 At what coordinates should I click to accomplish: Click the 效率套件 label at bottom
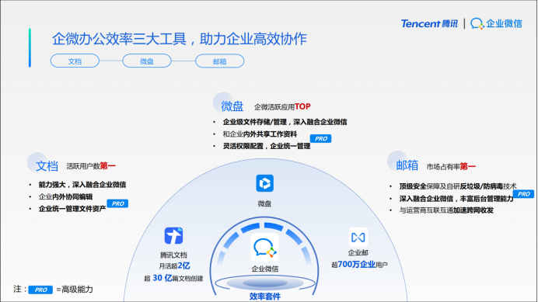(264, 297)
